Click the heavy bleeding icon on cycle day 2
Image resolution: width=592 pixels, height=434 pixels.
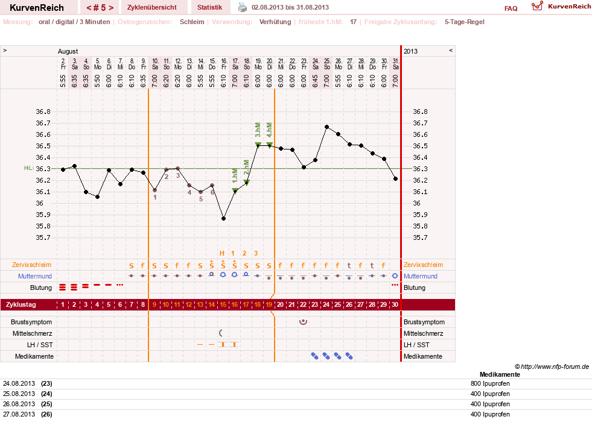tap(74, 288)
